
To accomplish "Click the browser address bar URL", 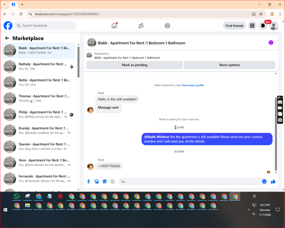I will 67,14.
